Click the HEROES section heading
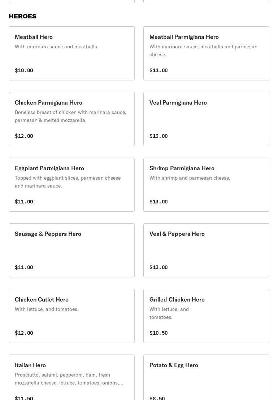 (x=22, y=16)
